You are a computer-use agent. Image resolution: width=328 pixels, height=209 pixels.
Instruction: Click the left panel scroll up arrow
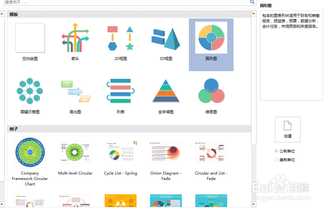[x=2, y=14]
